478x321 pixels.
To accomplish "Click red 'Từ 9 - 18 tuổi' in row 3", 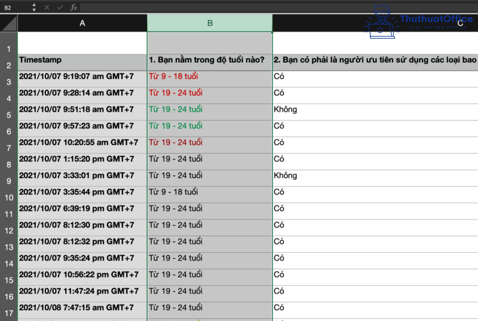I will [x=210, y=80].
